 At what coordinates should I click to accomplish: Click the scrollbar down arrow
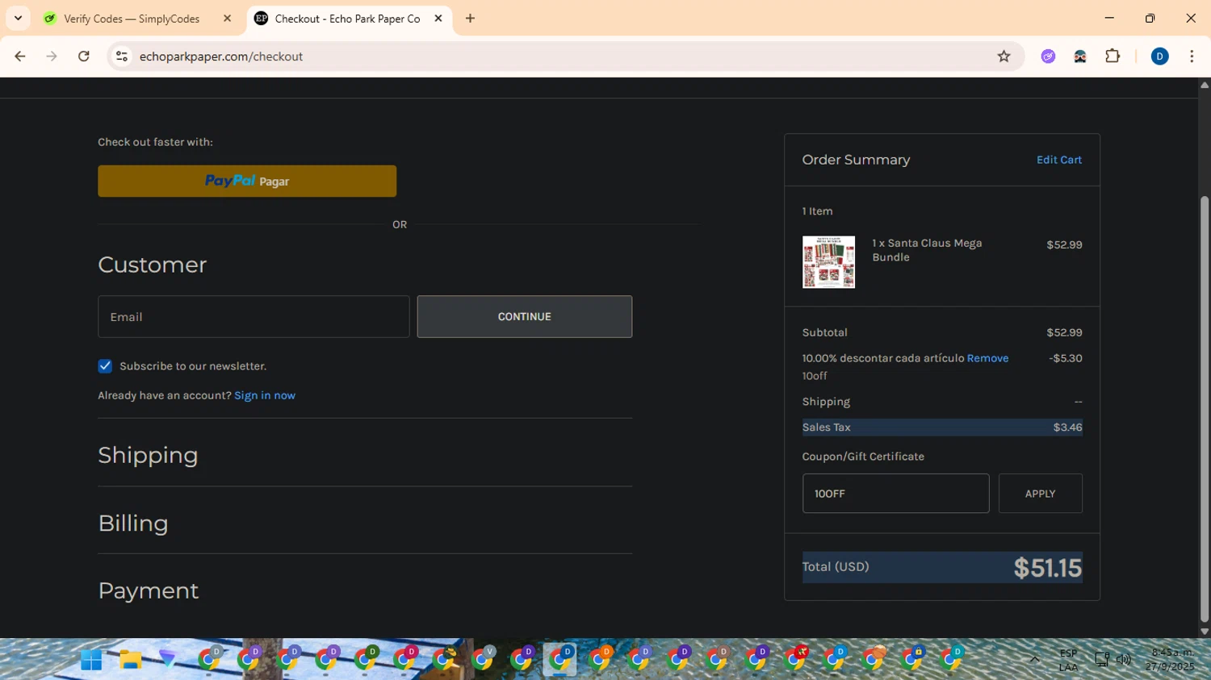(x=1205, y=632)
